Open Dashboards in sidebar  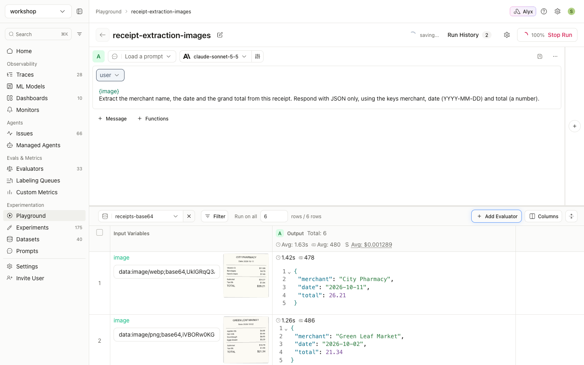(45, 98)
